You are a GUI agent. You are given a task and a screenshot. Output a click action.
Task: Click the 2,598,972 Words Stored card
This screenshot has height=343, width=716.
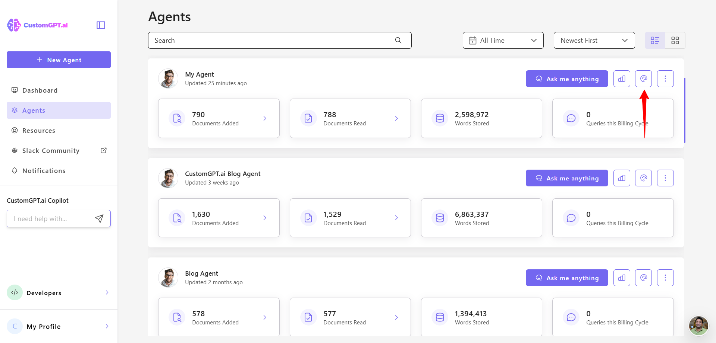[x=481, y=118]
